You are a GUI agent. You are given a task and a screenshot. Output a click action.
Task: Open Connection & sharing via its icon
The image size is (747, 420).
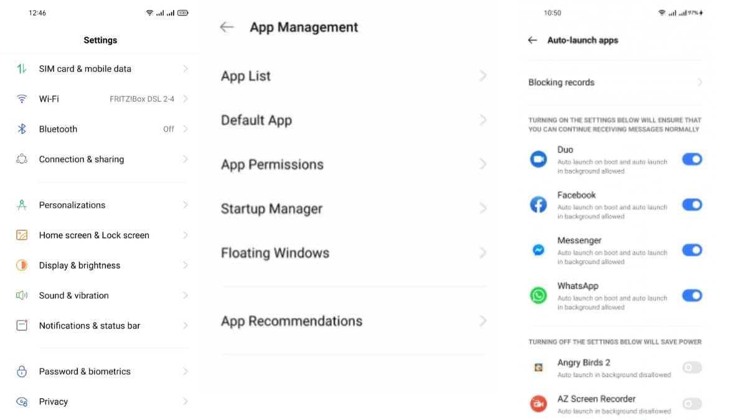click(22, 159)
